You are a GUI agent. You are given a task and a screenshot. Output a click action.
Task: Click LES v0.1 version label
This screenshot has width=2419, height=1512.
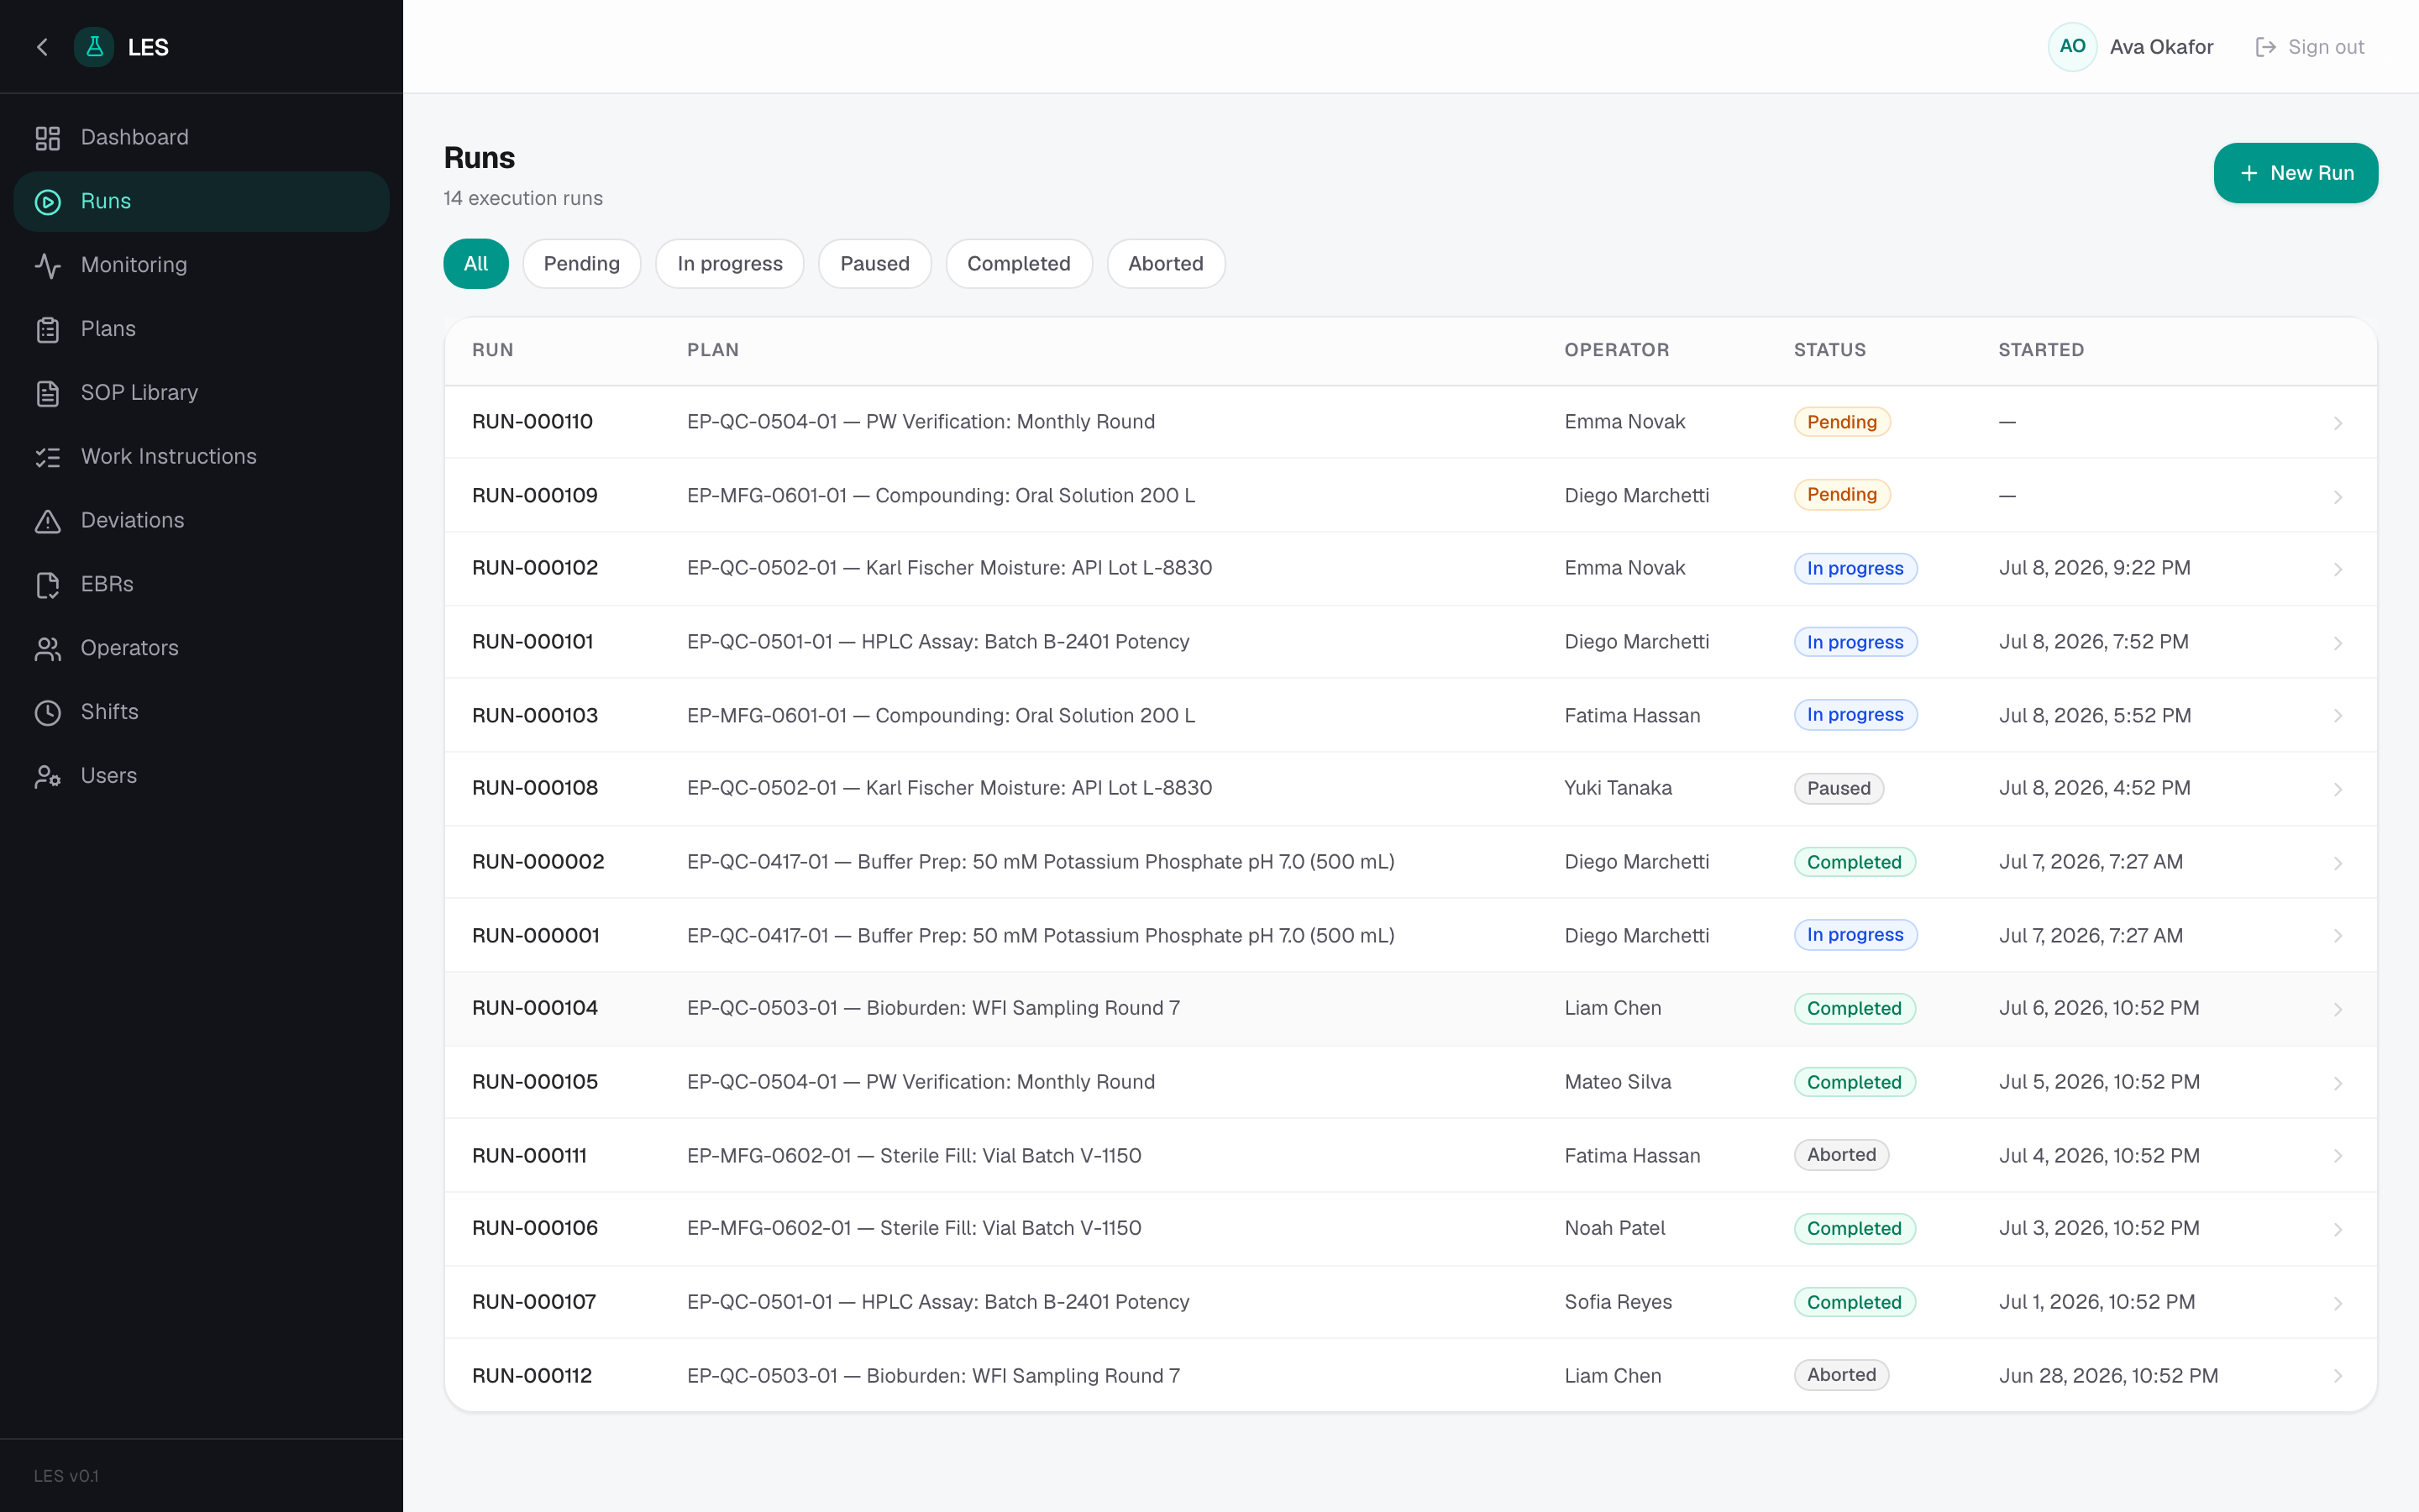tap(66, 1476)
